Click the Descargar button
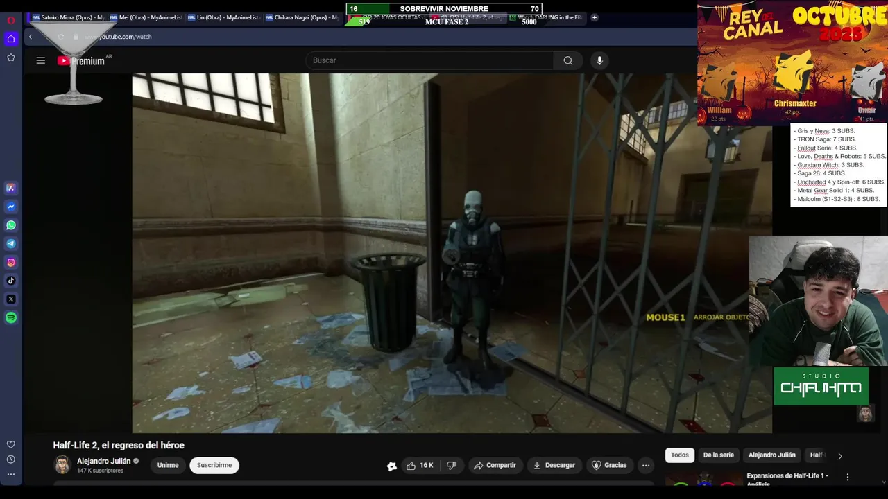 click(x=554, y=465)
